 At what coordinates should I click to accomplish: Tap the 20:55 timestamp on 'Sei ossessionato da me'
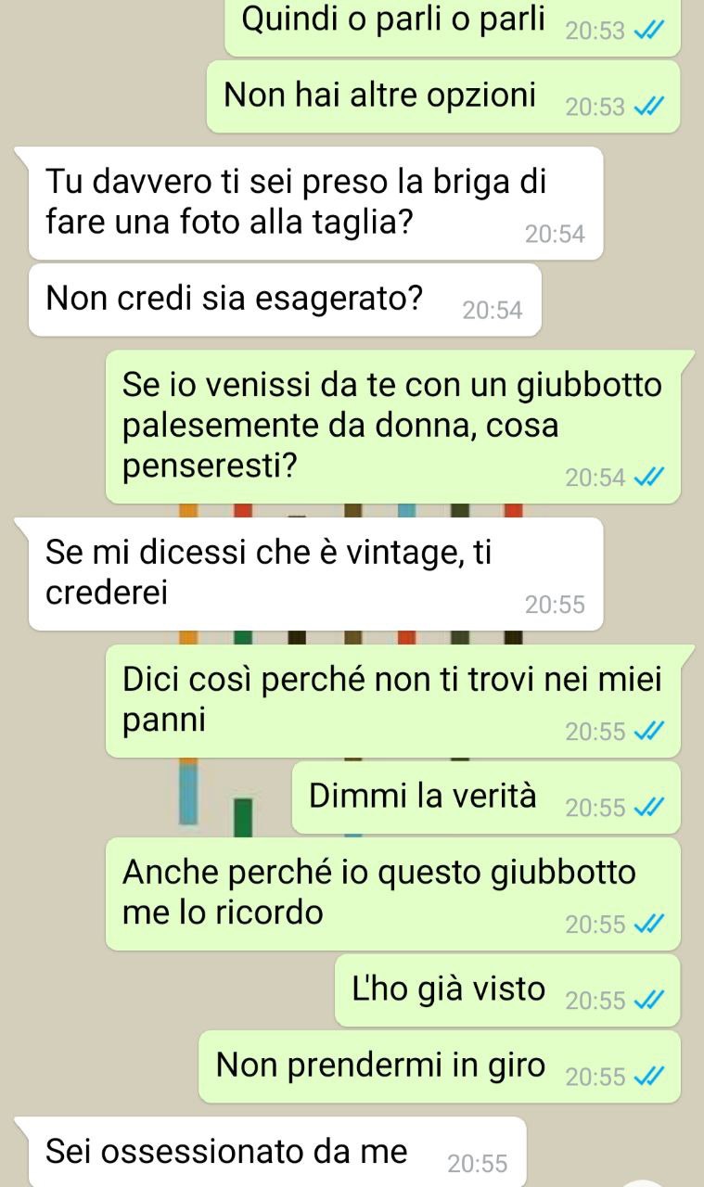pos(478,1163)
